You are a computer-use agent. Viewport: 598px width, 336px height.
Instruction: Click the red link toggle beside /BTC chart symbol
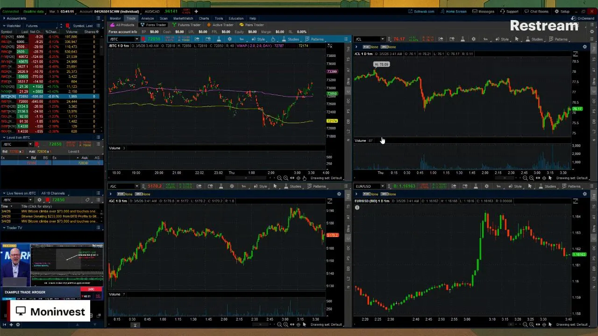click(x=143, y=39)
